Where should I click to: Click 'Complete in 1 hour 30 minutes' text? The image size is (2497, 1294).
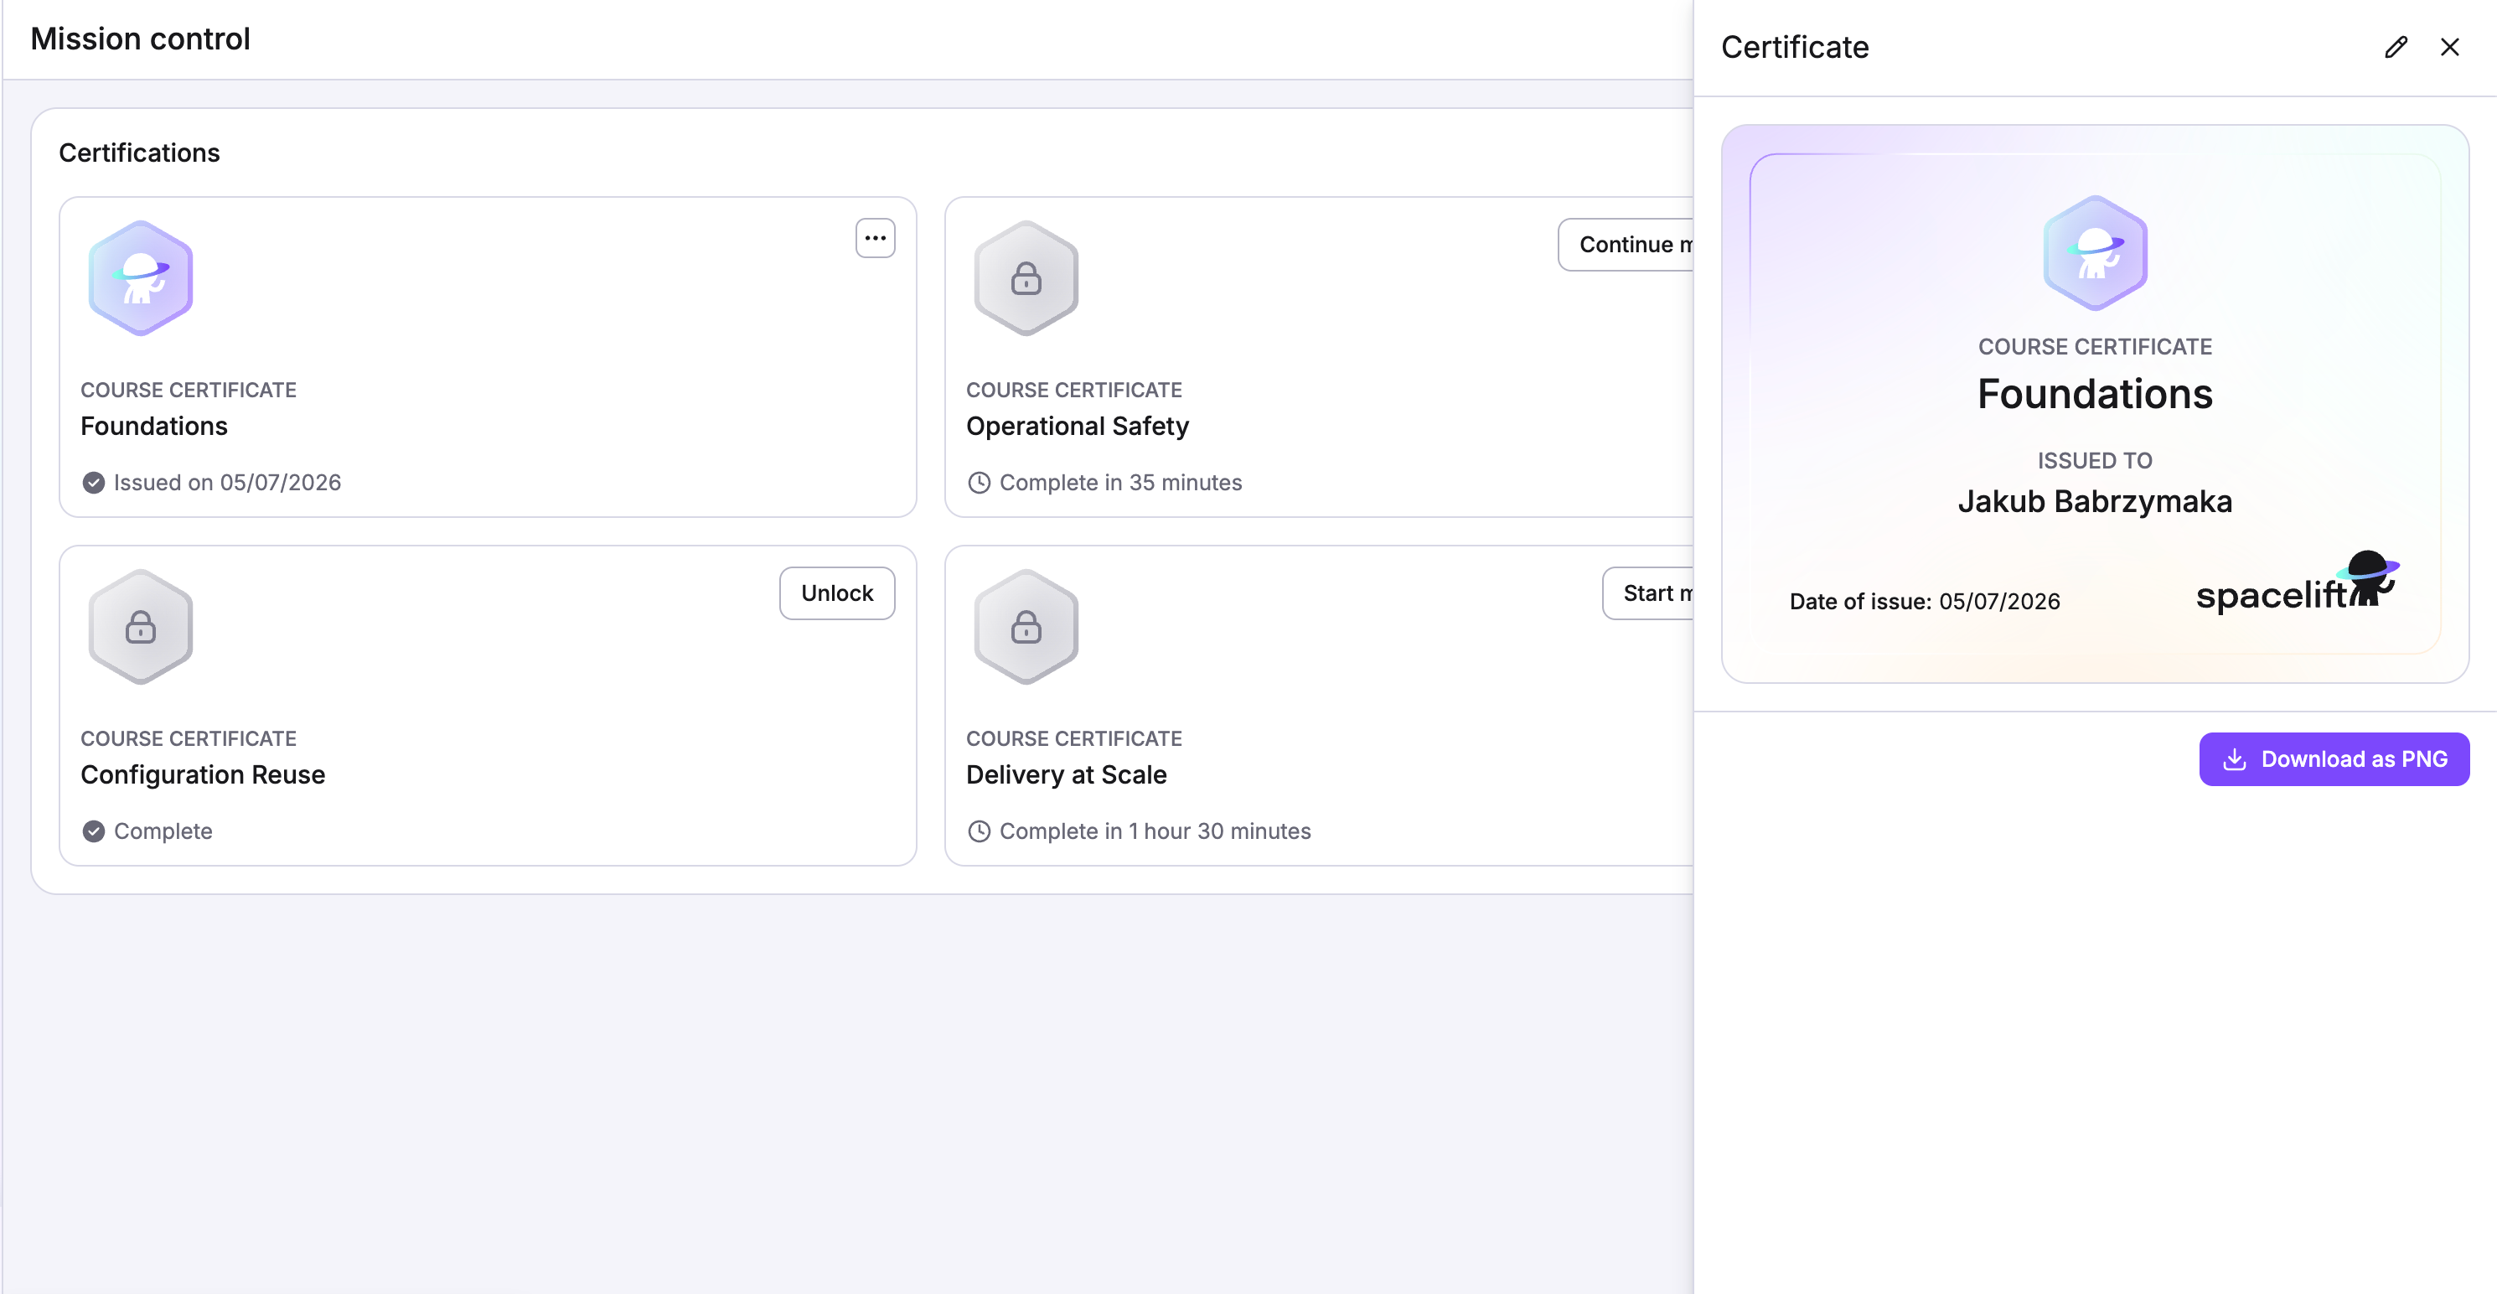(x=1155, y=831)
